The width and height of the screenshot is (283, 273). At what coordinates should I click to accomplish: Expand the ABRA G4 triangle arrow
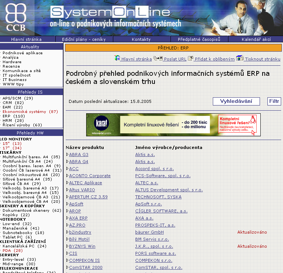[x=67, y=162]
